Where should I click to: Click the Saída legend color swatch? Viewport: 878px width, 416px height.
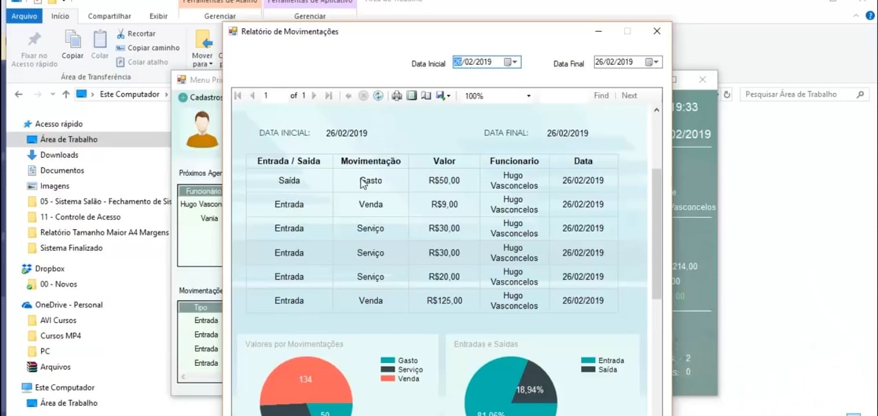tap(588, 370)
